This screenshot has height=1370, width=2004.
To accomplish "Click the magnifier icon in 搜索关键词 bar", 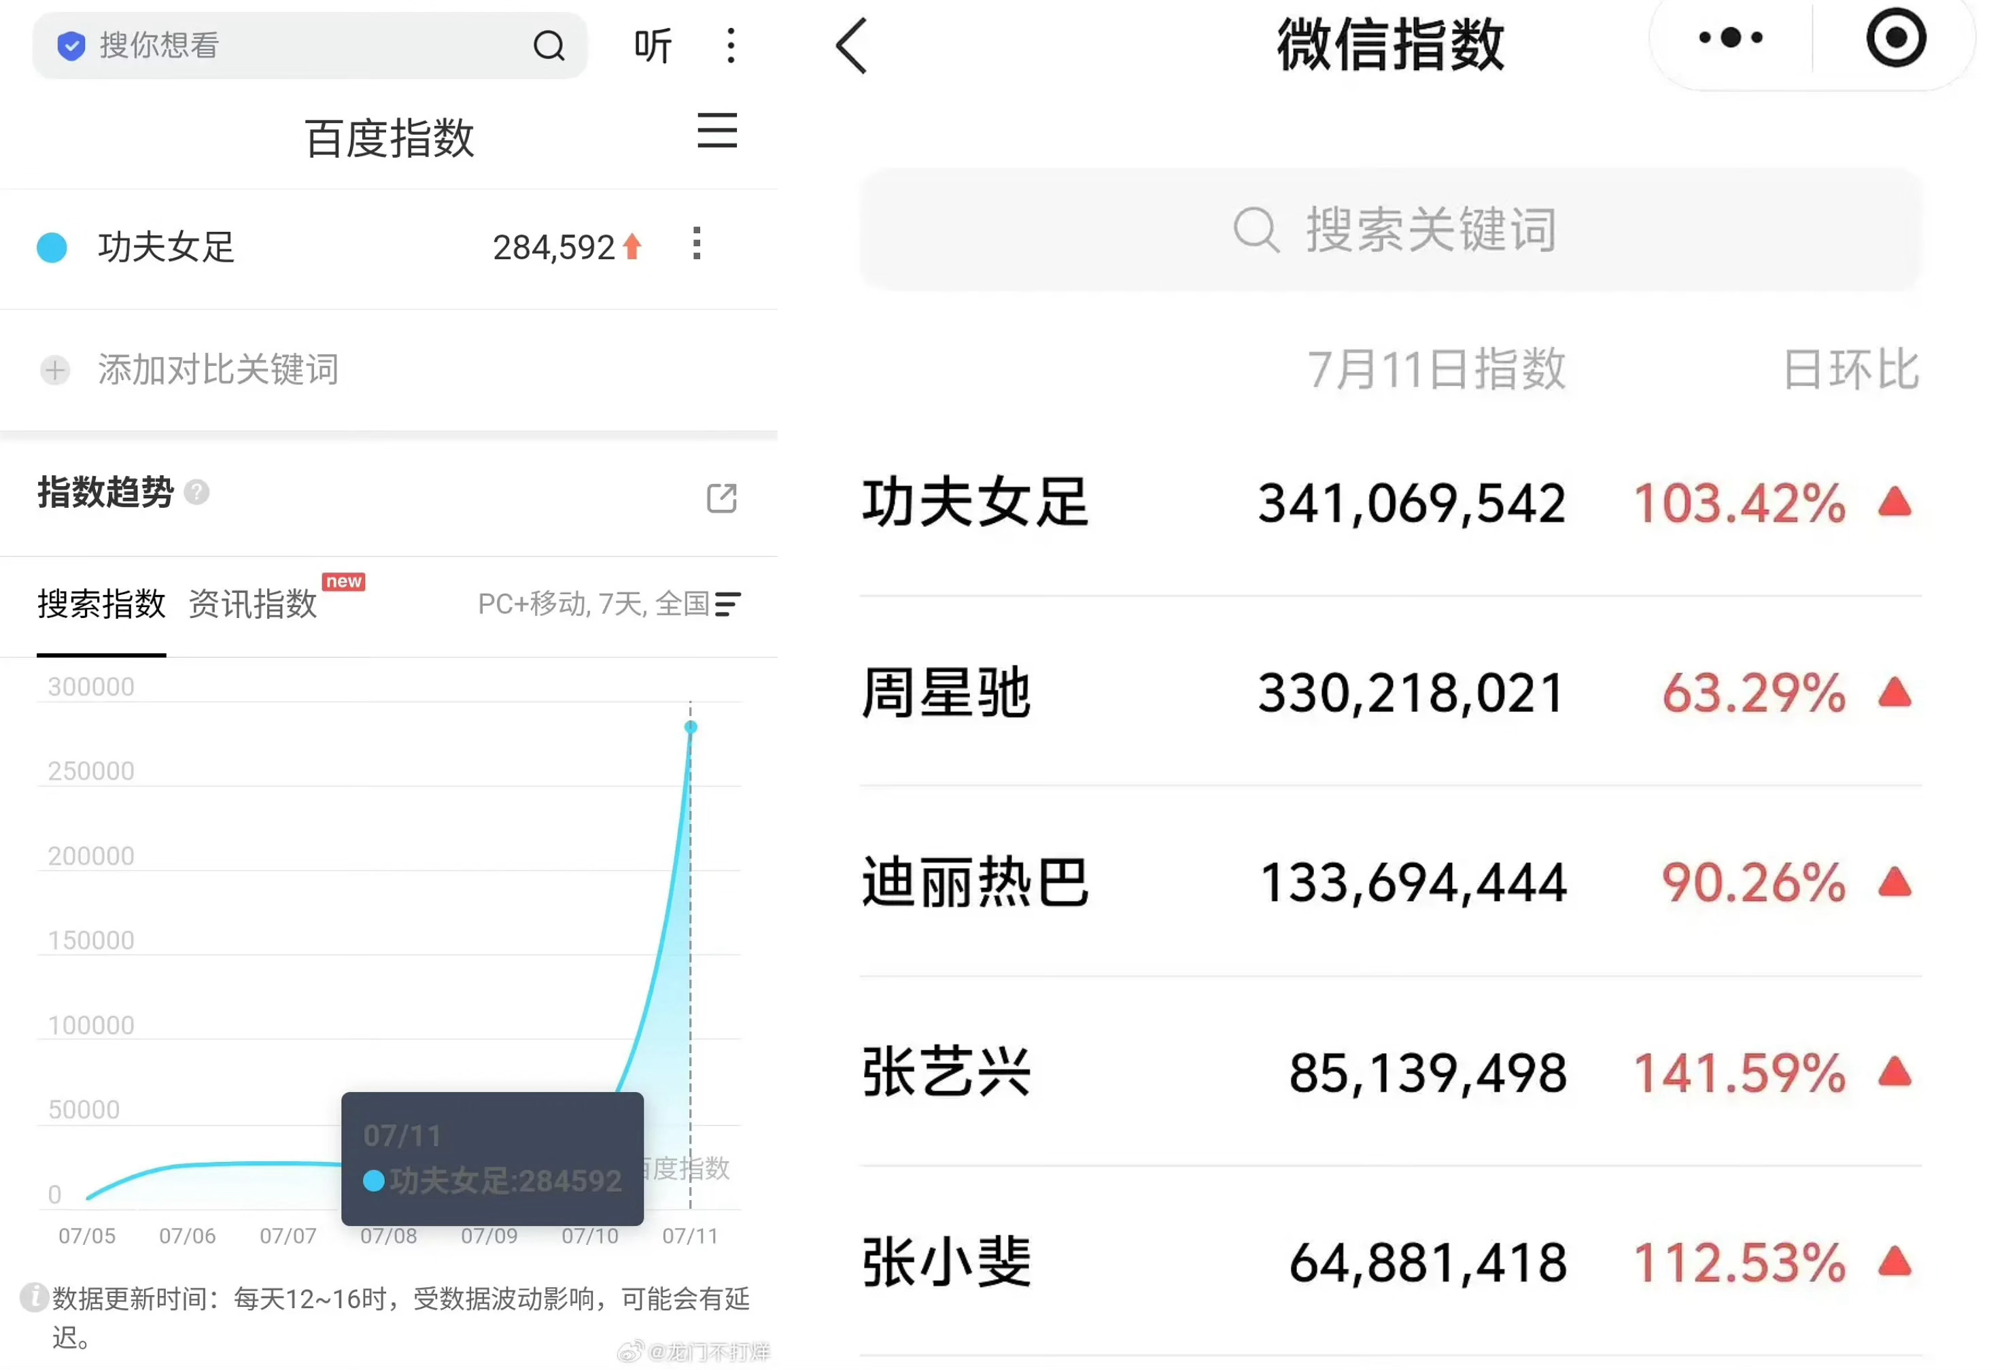I will (1256, 230).
